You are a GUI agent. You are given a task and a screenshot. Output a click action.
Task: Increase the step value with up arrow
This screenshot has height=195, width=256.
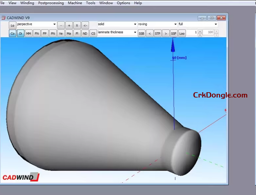(200, 31)
